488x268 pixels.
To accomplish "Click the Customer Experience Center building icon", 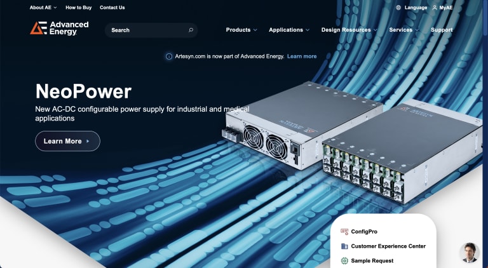I will (344, 246).
